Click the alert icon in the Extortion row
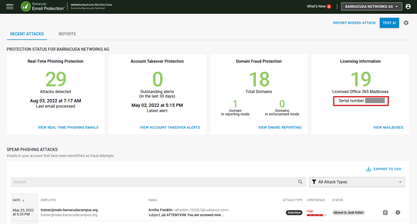The width and height of the screenshot is (417, 224). coord(398,213)
